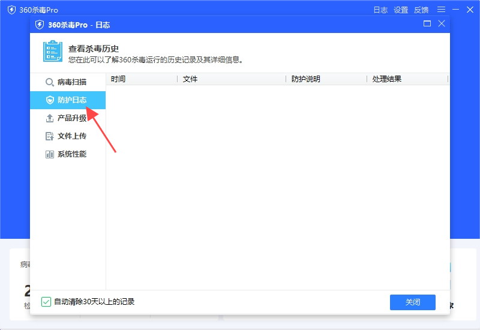This screenshot has height=330, width=480.
Task: Click the document icon beside 文件上传
Action: [x=50, y=136]
